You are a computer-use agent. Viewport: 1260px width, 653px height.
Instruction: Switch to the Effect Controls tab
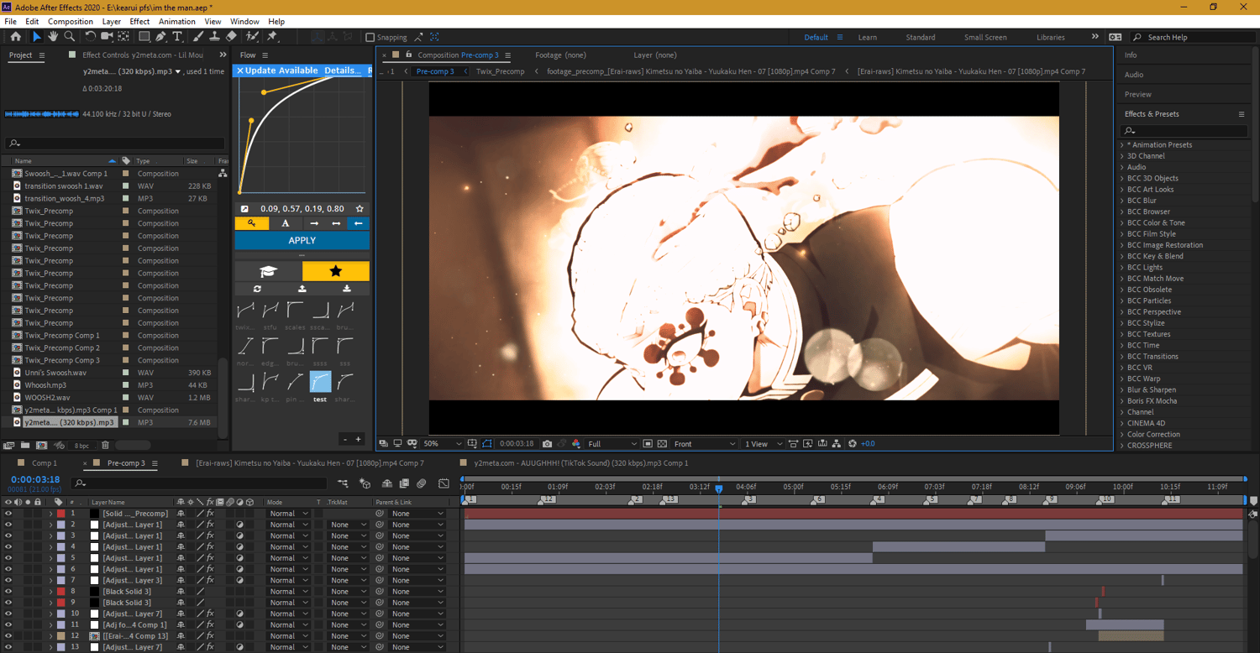coord(143,55)
